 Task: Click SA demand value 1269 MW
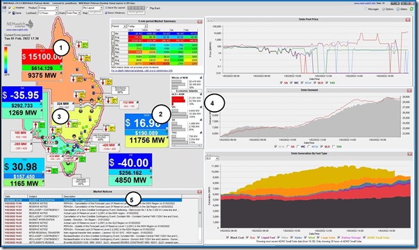22,113
